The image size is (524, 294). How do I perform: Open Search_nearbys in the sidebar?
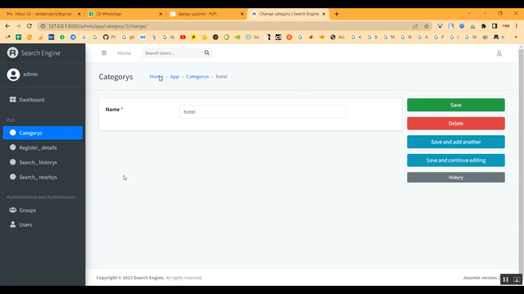tap(43, 177)
